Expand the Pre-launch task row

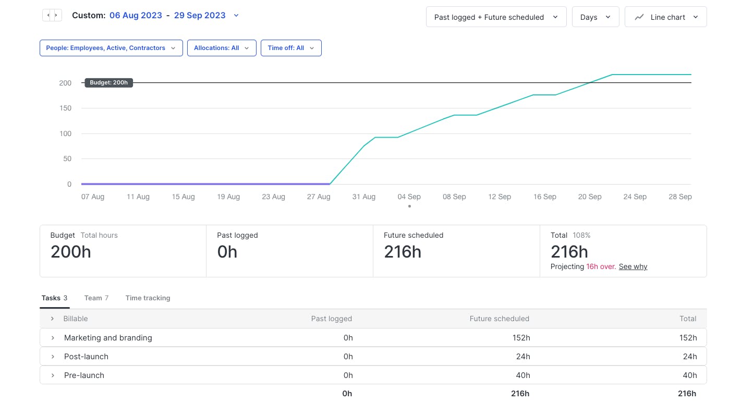53,375
